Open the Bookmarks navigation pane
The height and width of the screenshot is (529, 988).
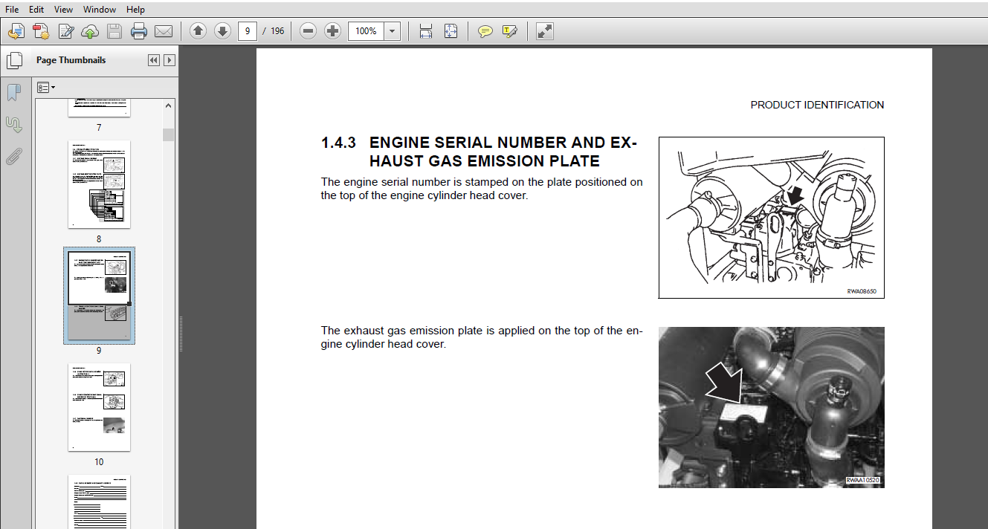pos(13,92)
